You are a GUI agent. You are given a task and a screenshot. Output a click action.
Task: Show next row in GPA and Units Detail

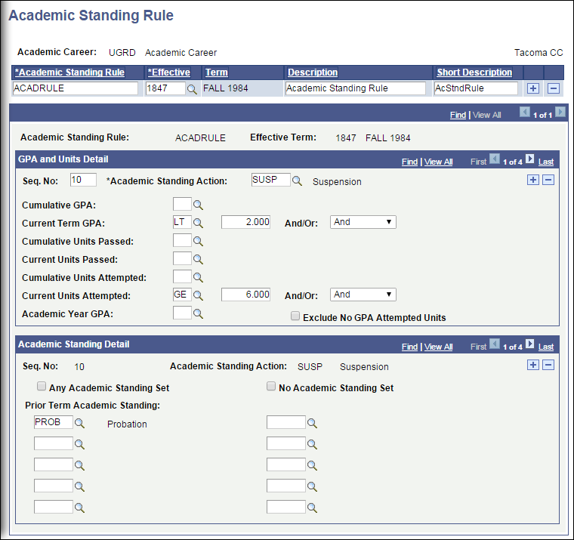pos(529,159)
